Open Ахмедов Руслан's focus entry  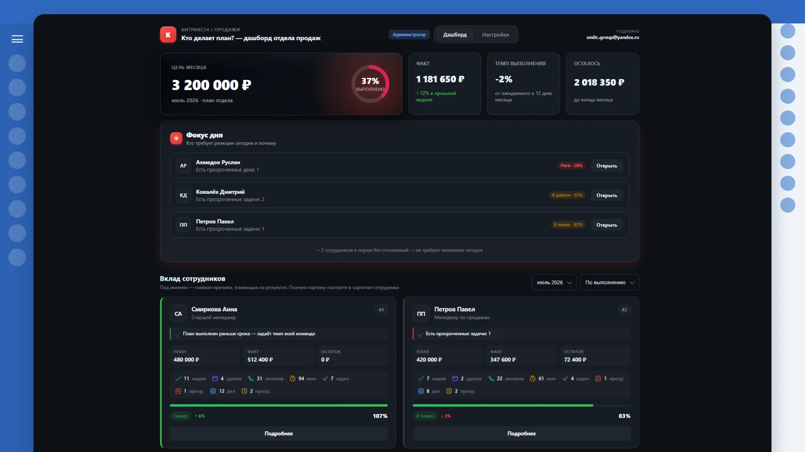pos(607,166)
